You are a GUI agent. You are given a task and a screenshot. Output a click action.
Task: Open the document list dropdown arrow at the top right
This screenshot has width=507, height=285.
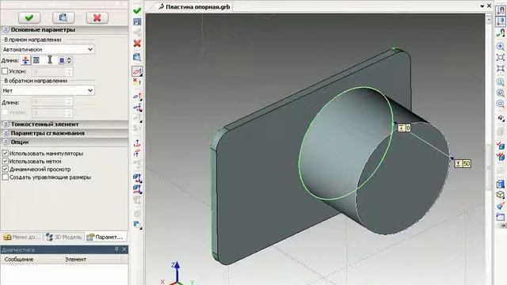click(x=482, y=6)
